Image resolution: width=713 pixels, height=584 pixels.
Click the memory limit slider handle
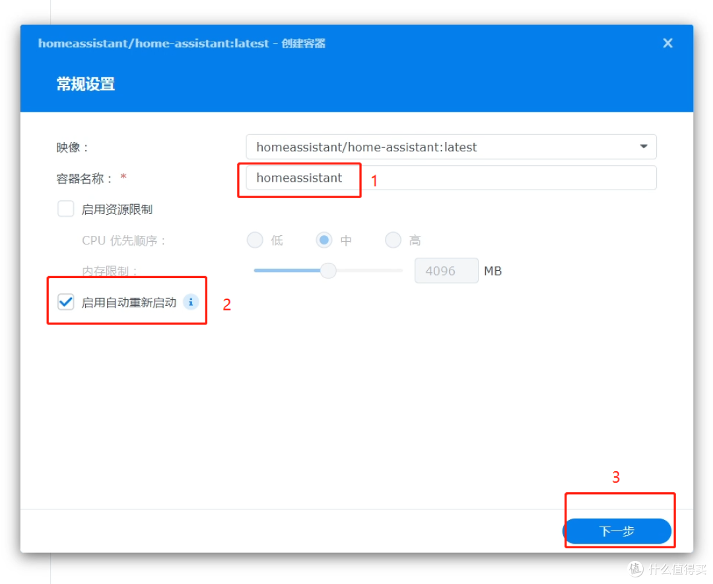click(328, 271)
